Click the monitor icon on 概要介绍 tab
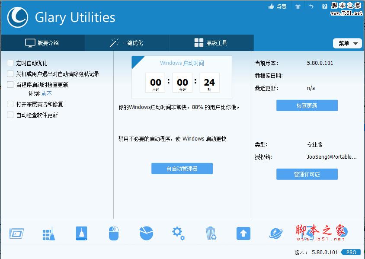365x259 pixels. tap(30, 43)
